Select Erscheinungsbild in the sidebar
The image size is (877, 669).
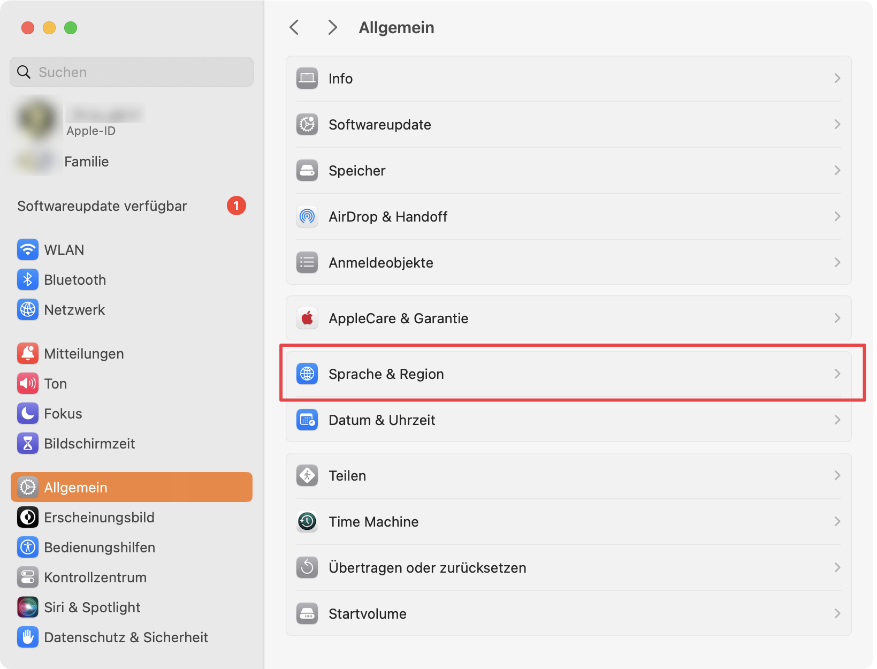pyautogui.click(x=99, y=518)
